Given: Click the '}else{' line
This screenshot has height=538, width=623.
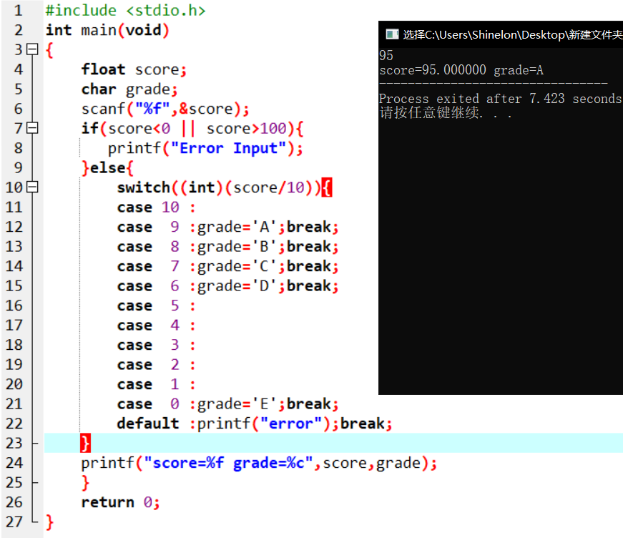Looking at the screenshot, I should pos(107,167).
